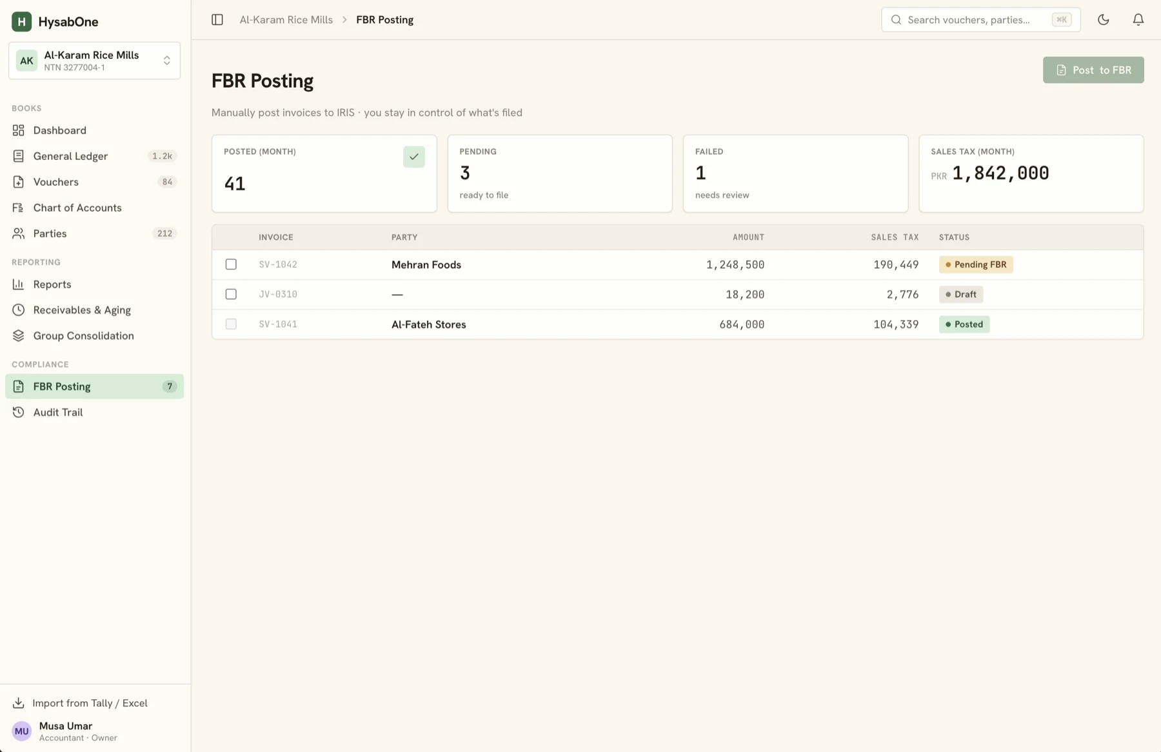Click the Sales Tax column header
1161x752 pixels.
[x=895, y=237]
